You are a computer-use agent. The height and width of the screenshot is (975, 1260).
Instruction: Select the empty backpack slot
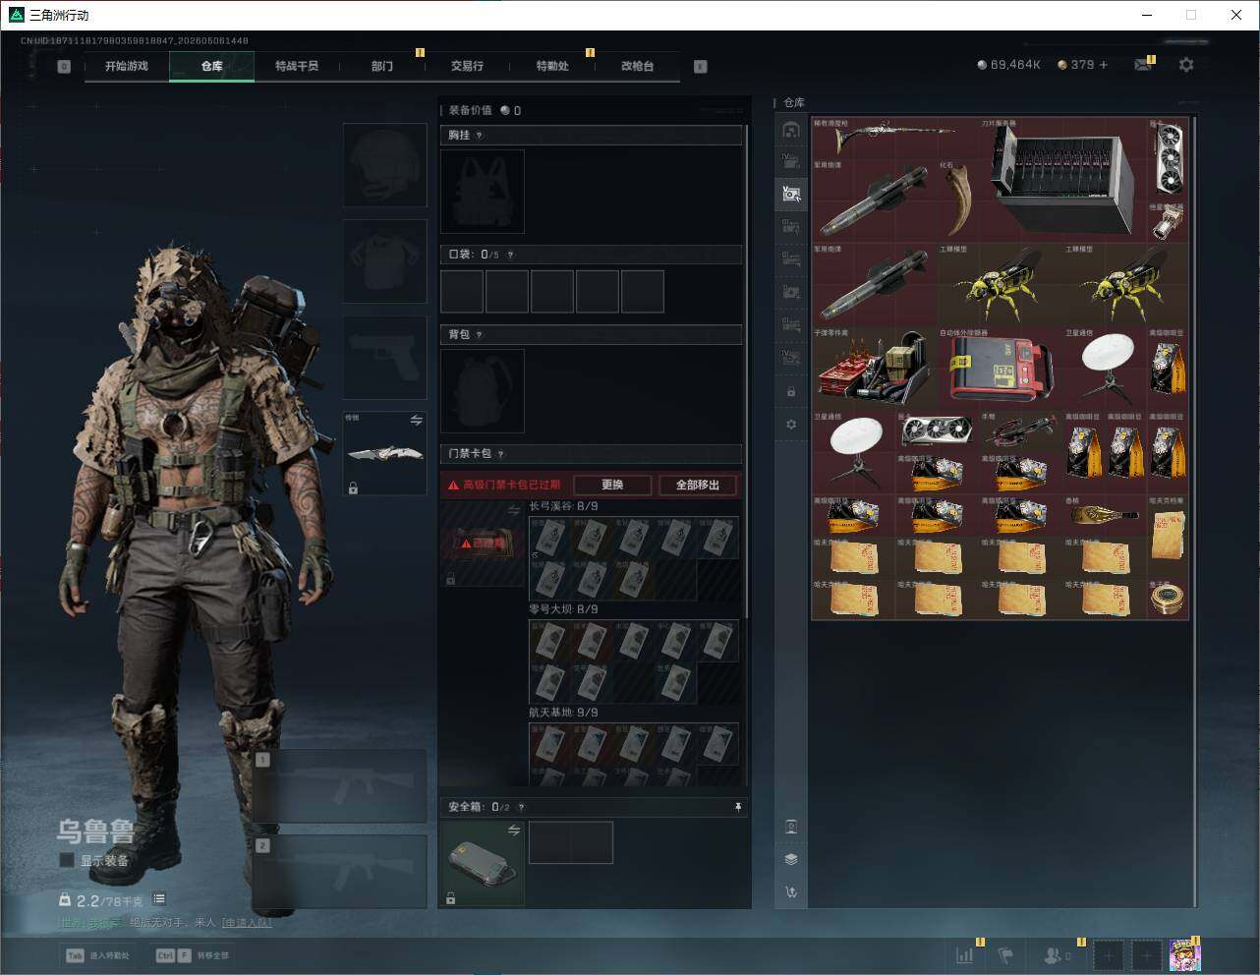(483, 390)
